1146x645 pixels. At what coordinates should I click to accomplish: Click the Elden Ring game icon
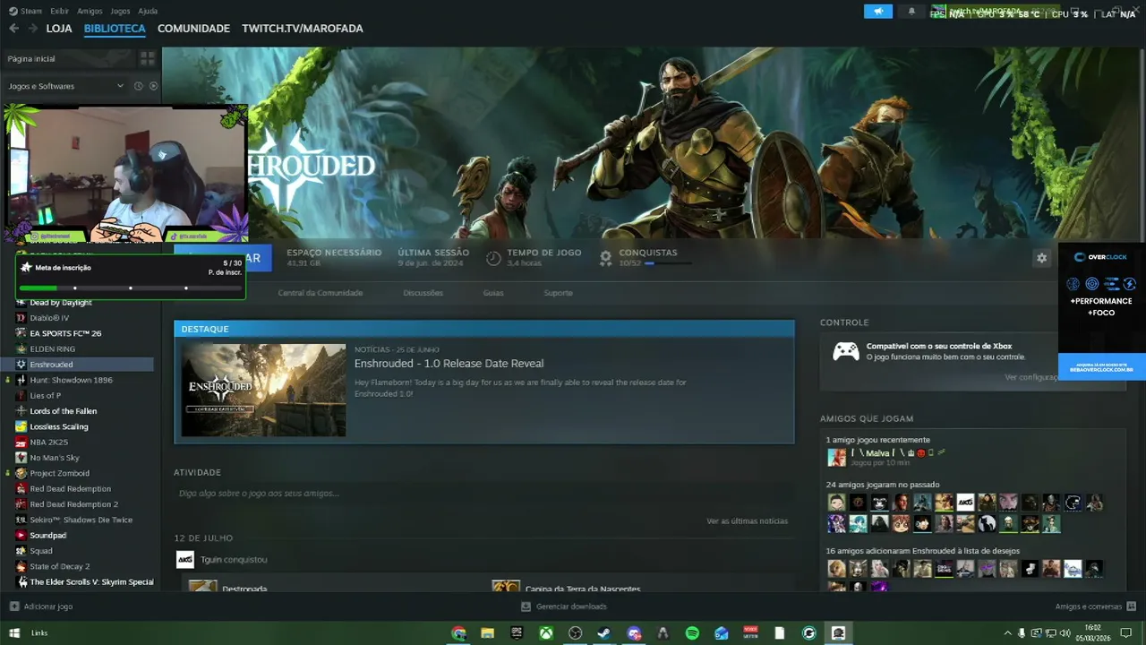(21, 348)
